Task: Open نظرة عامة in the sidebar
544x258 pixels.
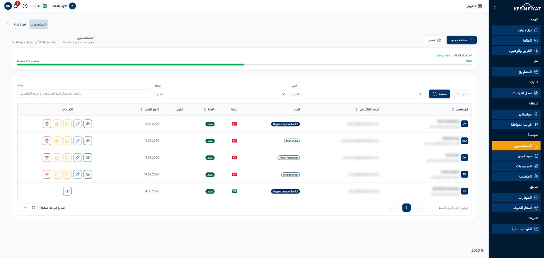Action: [x=516, y=31]
